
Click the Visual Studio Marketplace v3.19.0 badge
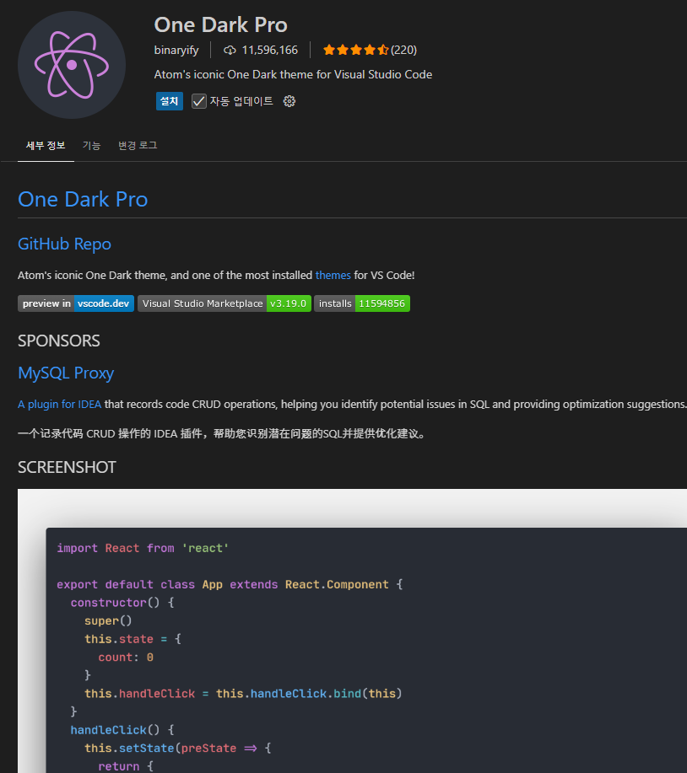(x=224, y=303)
